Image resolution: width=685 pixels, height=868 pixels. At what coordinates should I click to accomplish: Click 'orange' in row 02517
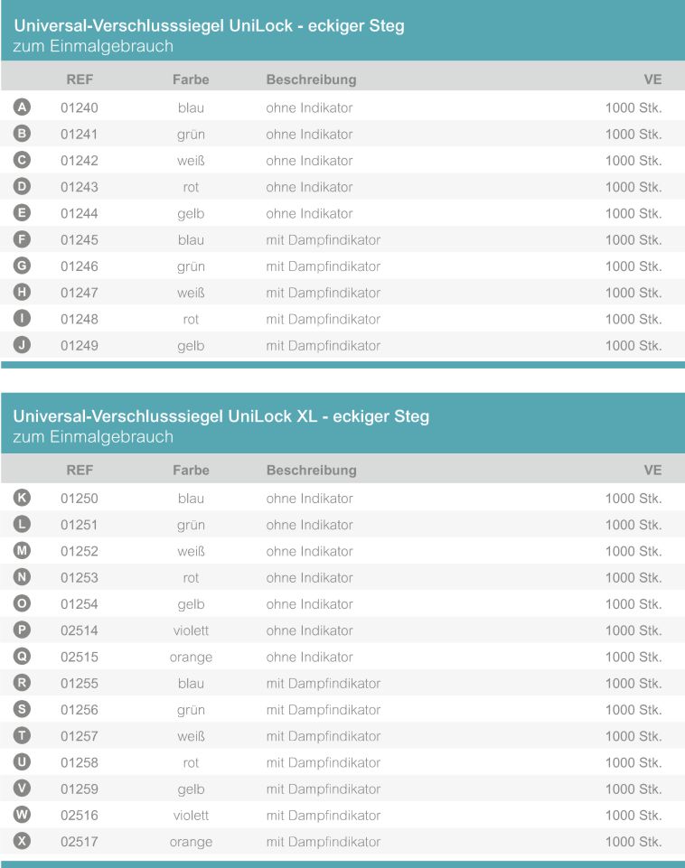[x=191, y=842]
